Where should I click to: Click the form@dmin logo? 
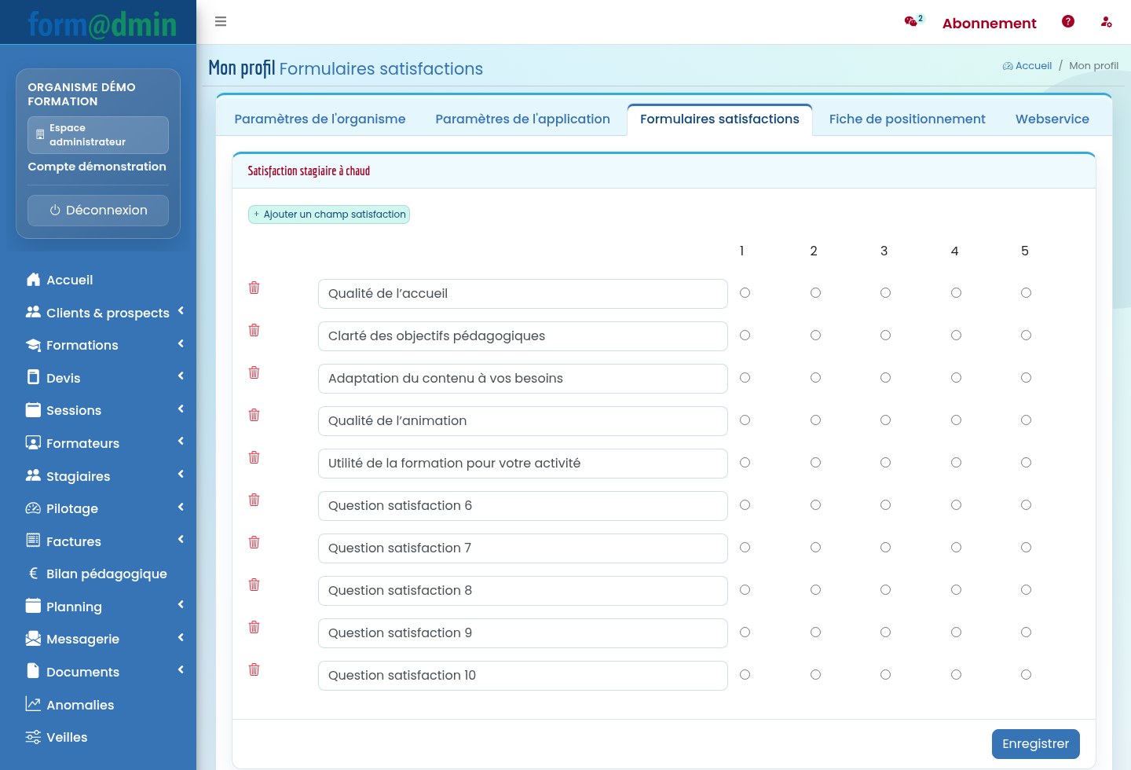(x=102, y=24)
